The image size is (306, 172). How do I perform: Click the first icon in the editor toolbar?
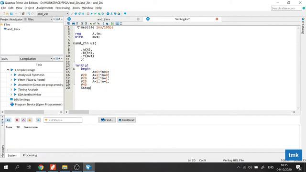click(68, 23)
